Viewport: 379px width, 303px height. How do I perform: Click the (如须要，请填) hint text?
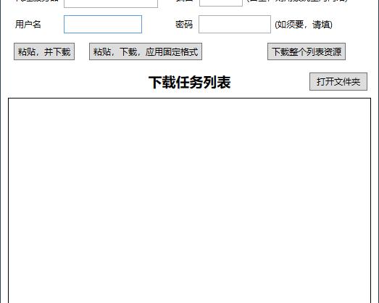click(304, 25)
